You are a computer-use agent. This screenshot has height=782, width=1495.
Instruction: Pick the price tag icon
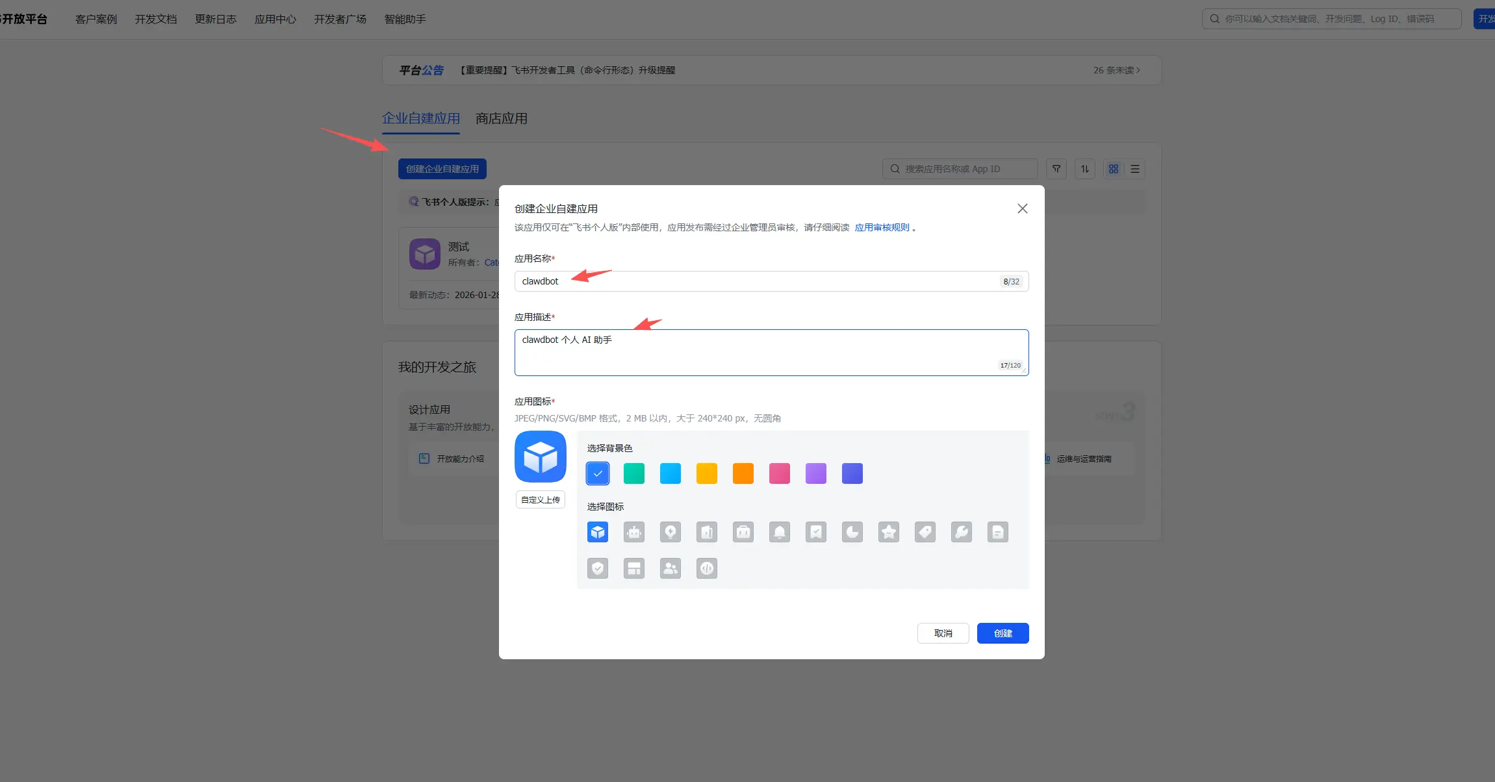pos(925,533)
